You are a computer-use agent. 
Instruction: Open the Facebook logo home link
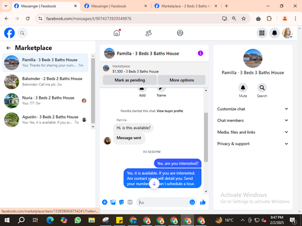coord(10,33)
